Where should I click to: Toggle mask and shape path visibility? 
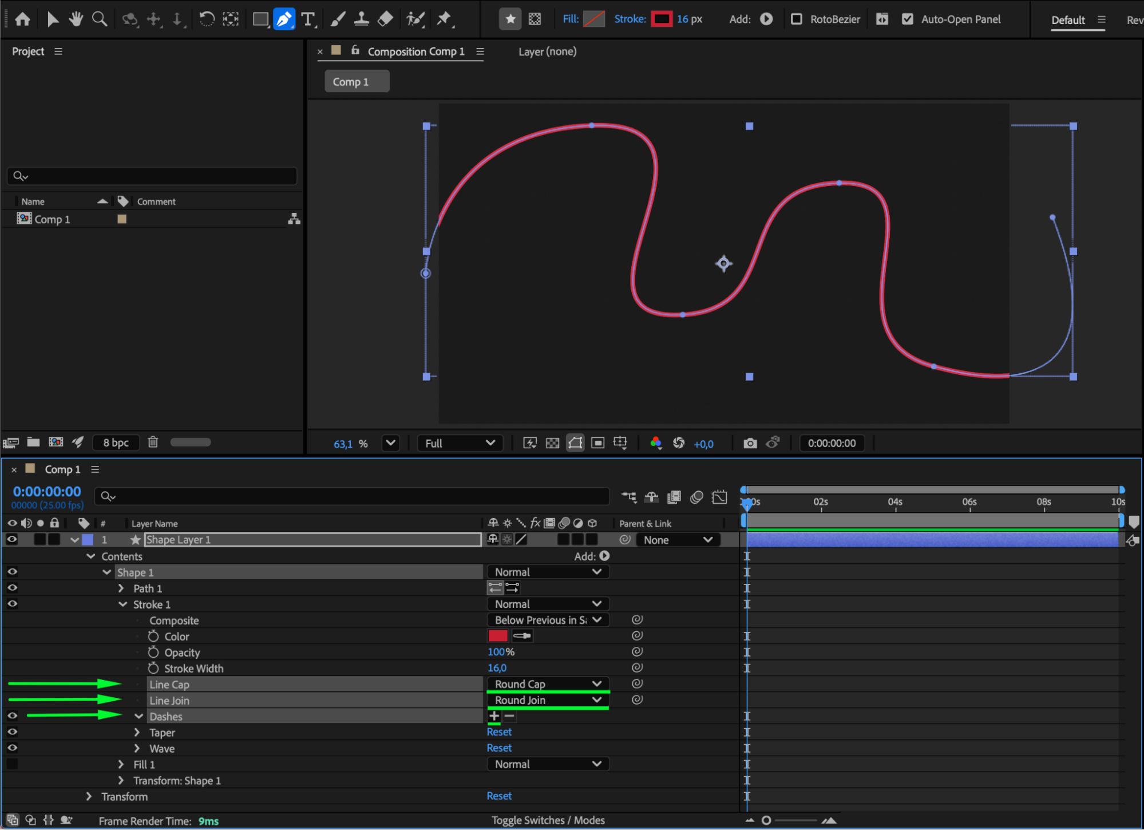(575, 443)
